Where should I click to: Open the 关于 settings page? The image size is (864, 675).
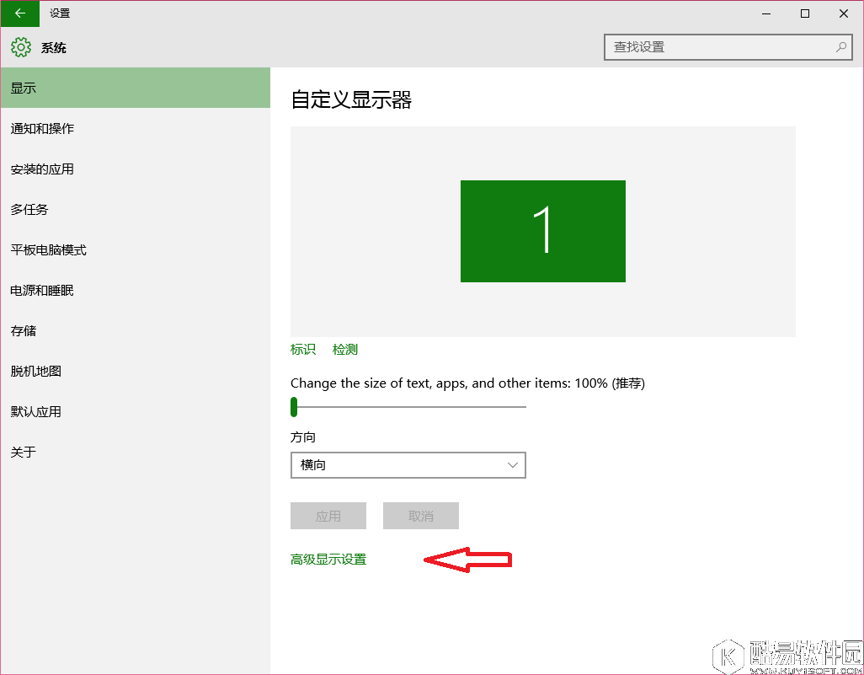pos(23,452)
